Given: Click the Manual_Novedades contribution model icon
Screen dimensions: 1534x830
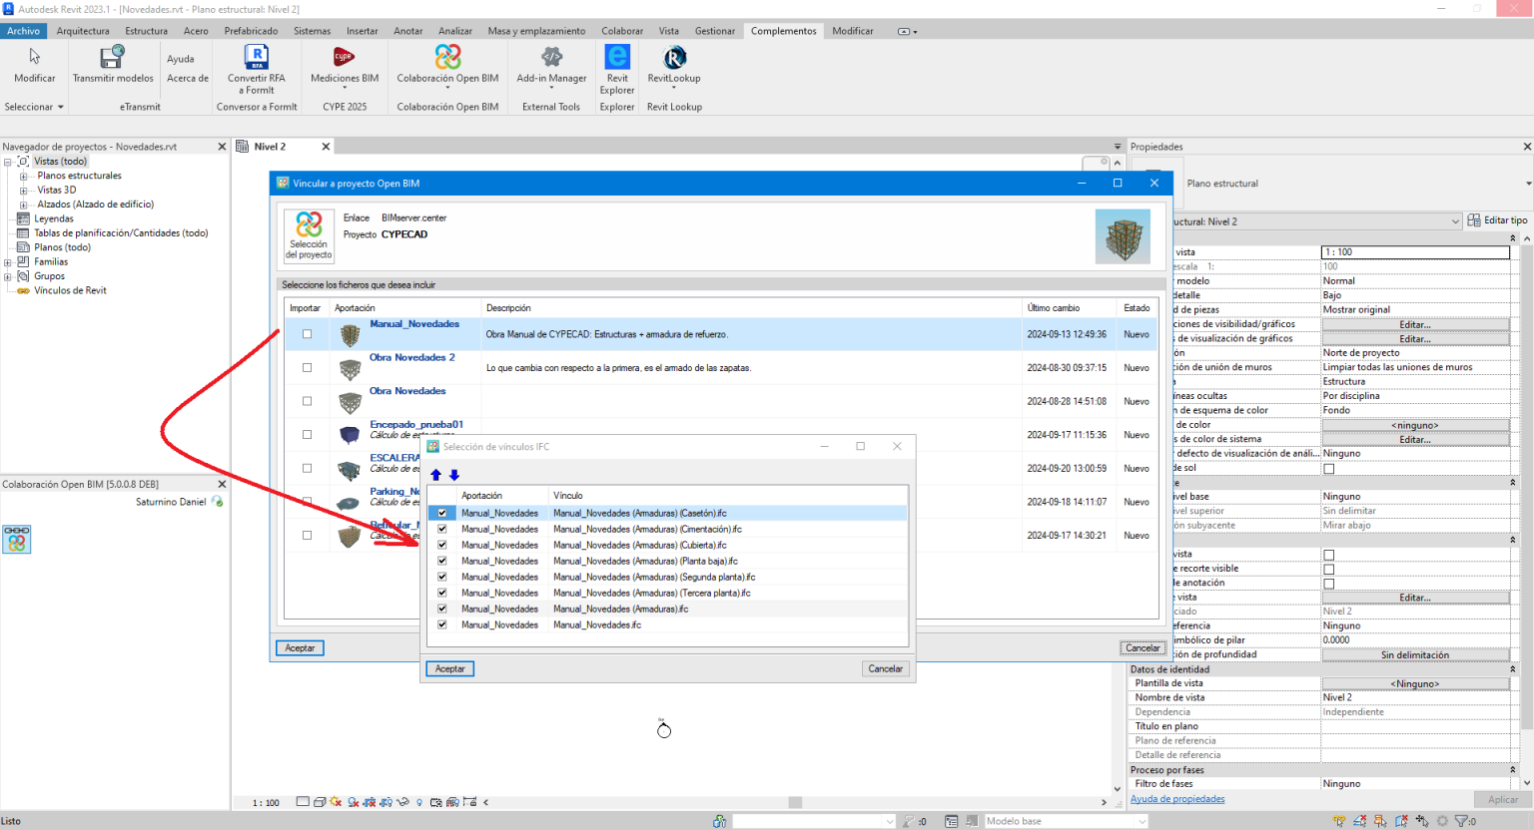Looking at the screenshot, I should click(x=350, y=335).
